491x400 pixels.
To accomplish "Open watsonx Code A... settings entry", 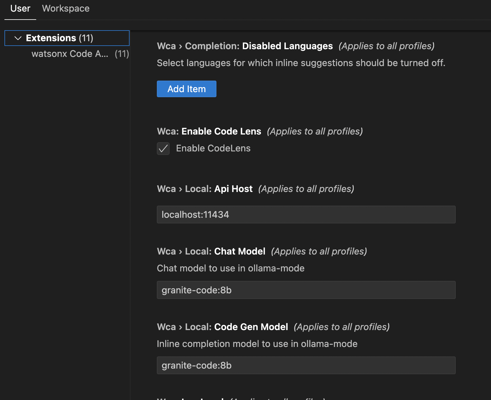I will point(80,54).
